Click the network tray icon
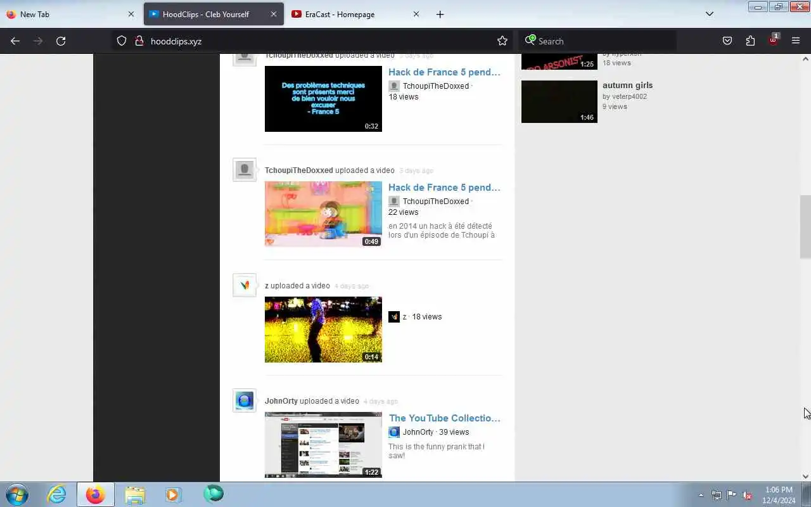Image resolution: width=811 pixels, height=507 pixels. point(717,495)
